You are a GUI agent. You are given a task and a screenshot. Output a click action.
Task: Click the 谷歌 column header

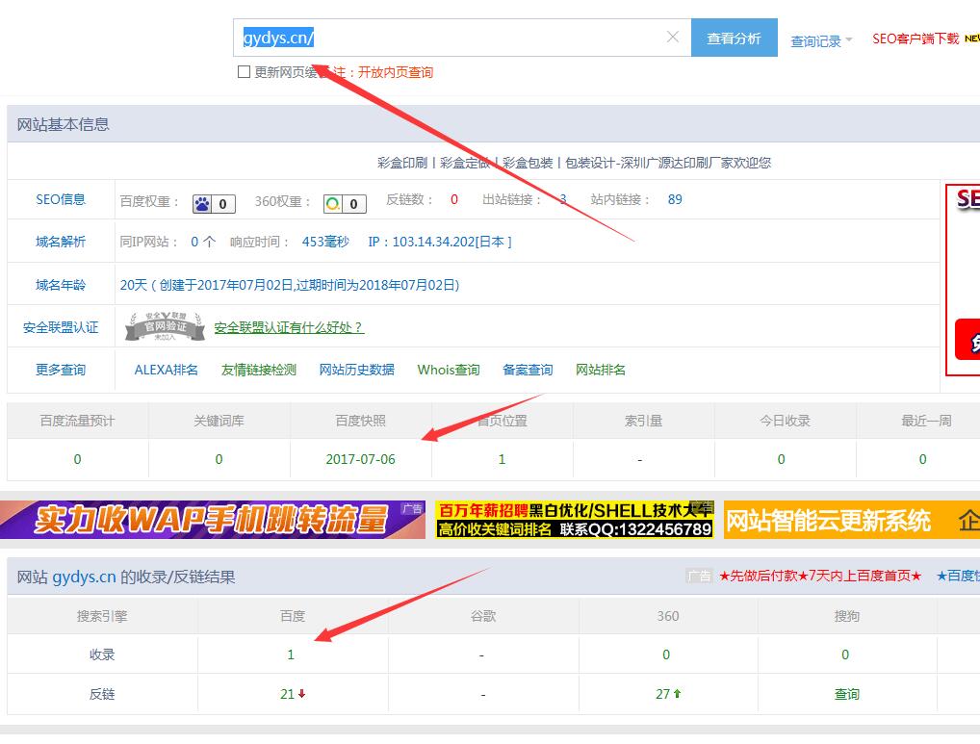483,616
